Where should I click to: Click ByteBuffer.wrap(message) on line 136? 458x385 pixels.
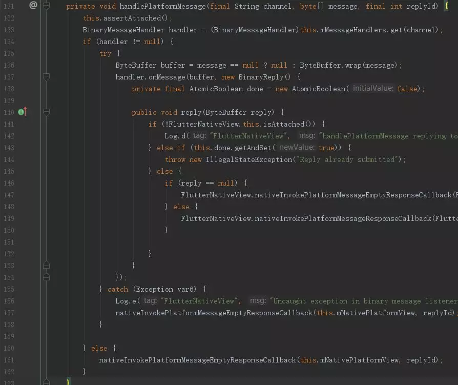click(348, 65)
